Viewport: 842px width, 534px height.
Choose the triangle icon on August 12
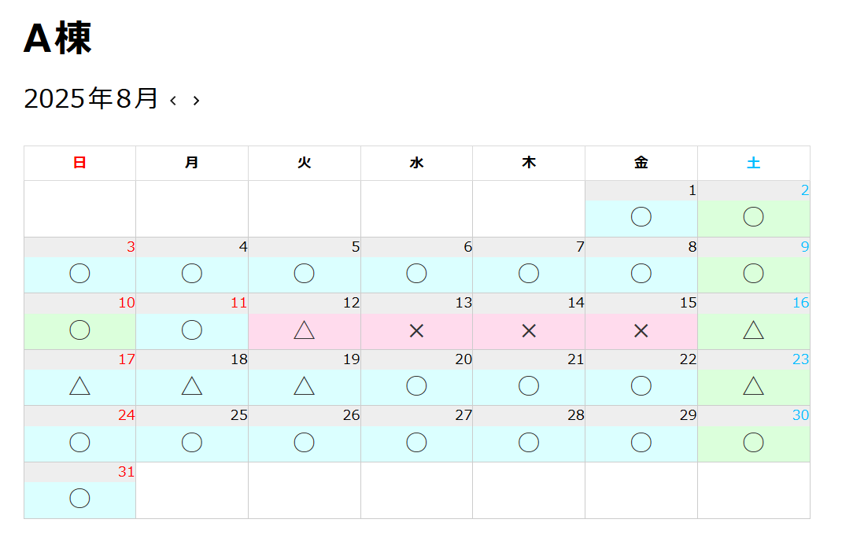[x=305, y=330]
